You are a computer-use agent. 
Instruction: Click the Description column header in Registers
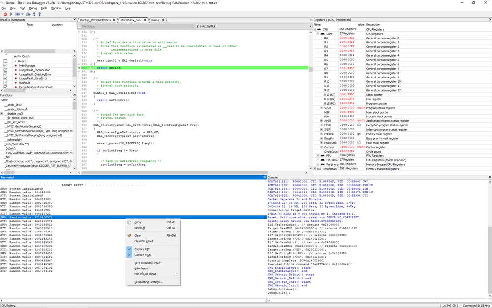coord(373,25)
